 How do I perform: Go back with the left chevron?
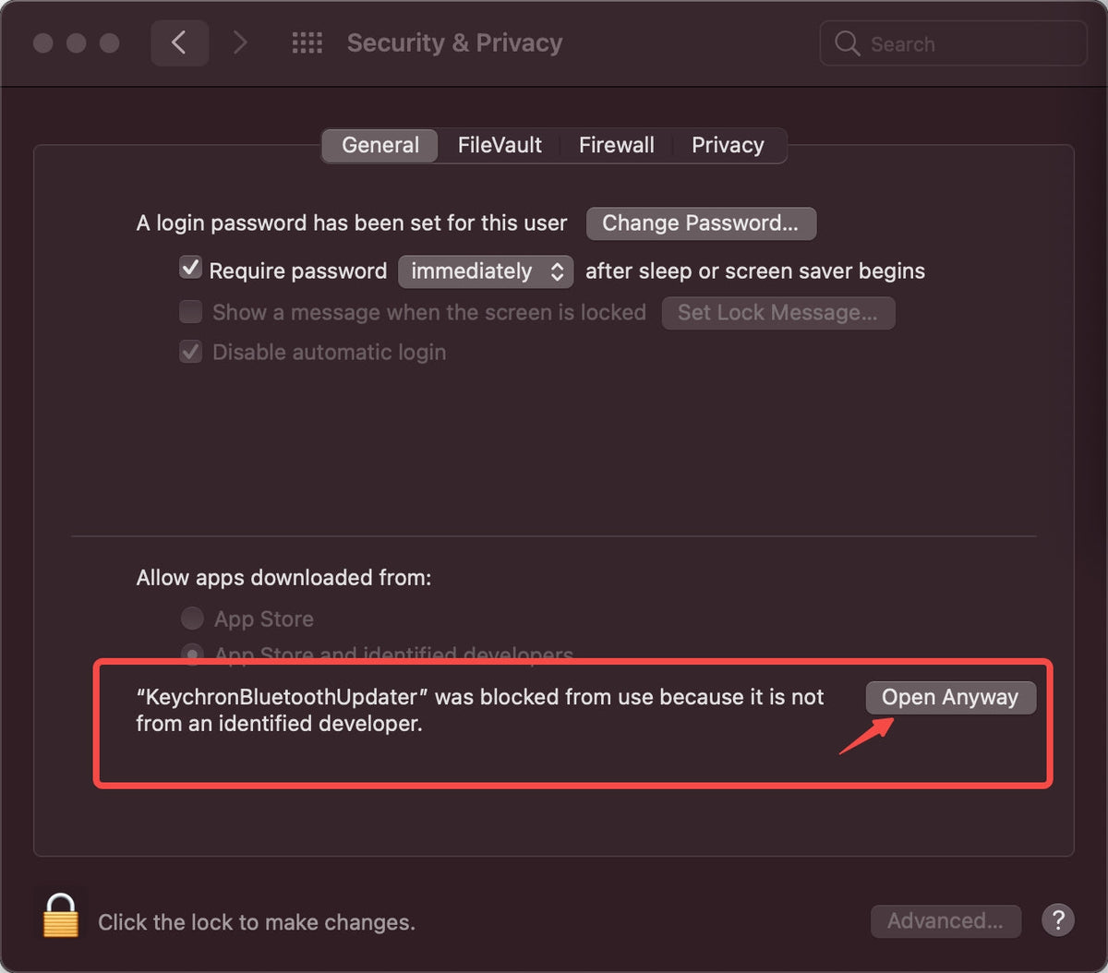(179, 42)
